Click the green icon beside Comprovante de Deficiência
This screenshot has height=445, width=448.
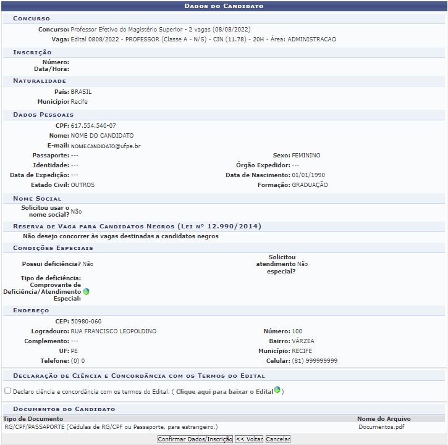[x=86, y=291]
